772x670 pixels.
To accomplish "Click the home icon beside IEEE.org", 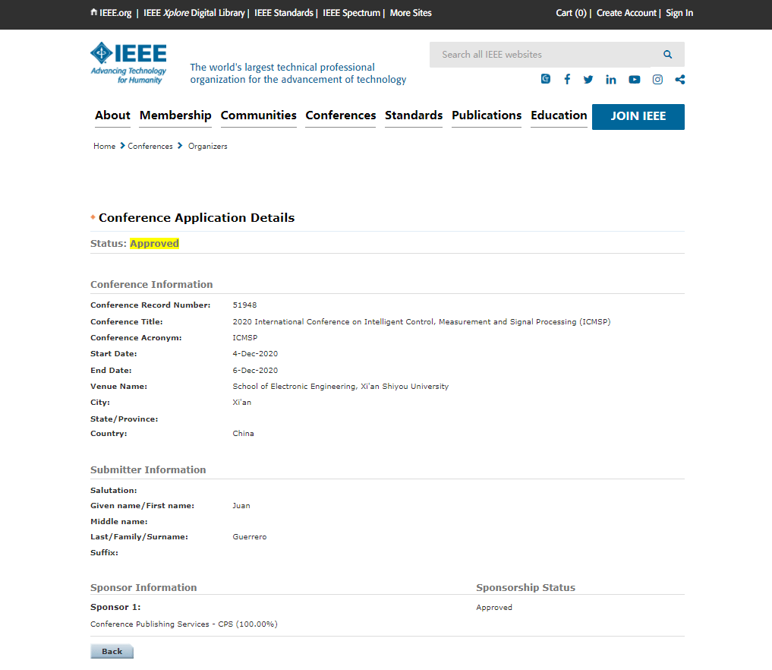I will coord(93,12).
